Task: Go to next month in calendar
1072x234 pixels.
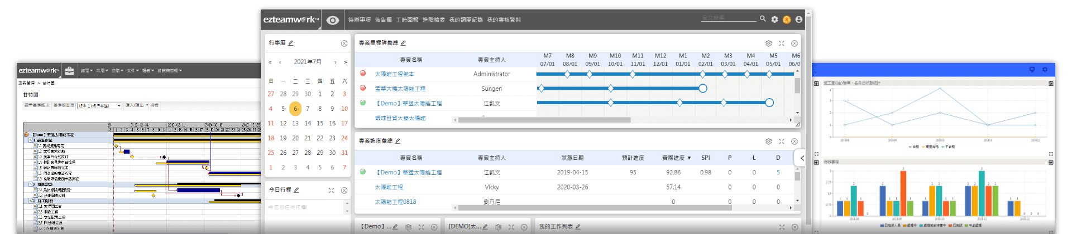Action: (x=335, y=62)
